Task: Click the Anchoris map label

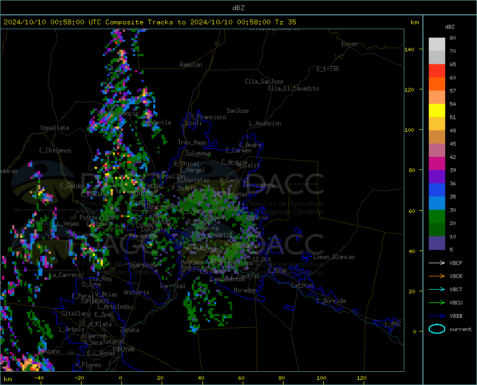Action: (x=136, y=292)
